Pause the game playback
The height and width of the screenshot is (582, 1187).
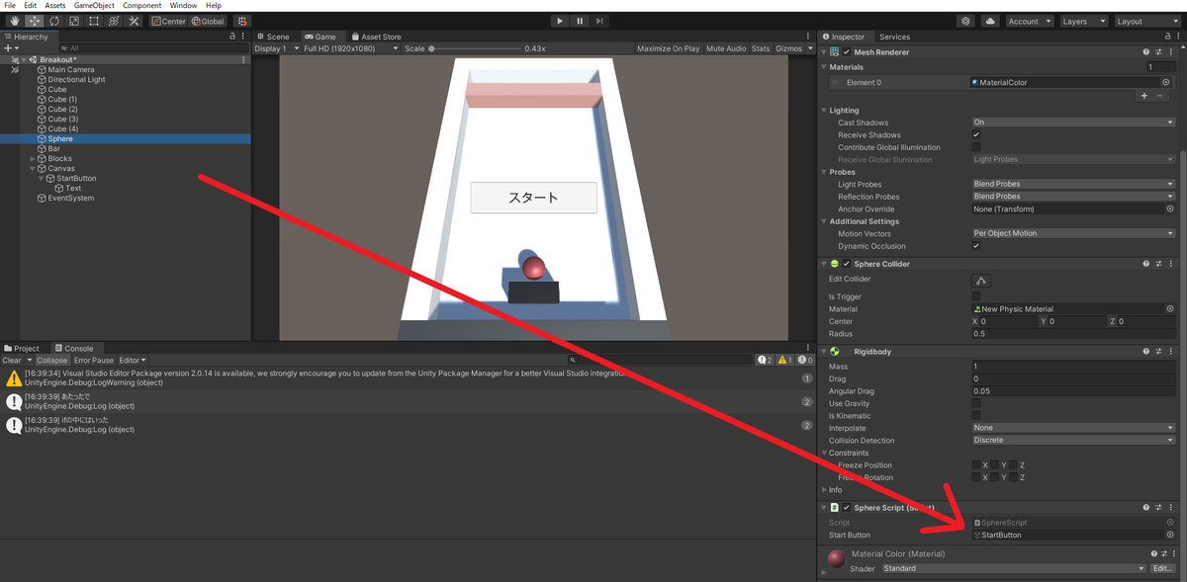[x=580, y=21]
